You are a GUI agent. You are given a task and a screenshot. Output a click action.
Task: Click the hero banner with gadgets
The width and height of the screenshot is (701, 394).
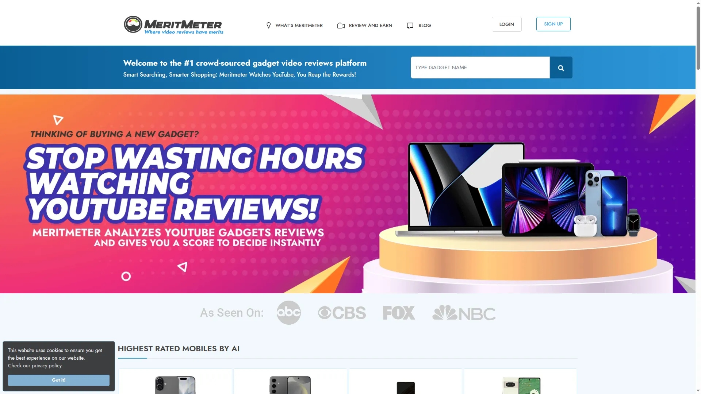348,194
